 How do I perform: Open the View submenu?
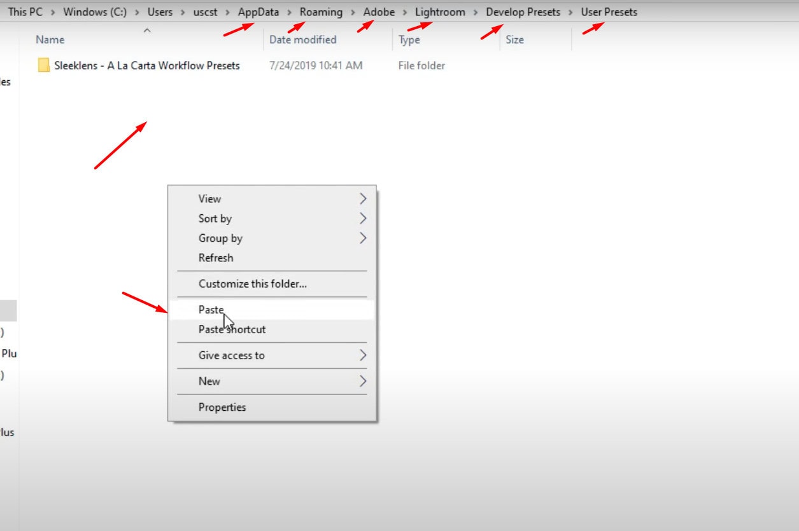pyautogui.click(x=272, y=199)
